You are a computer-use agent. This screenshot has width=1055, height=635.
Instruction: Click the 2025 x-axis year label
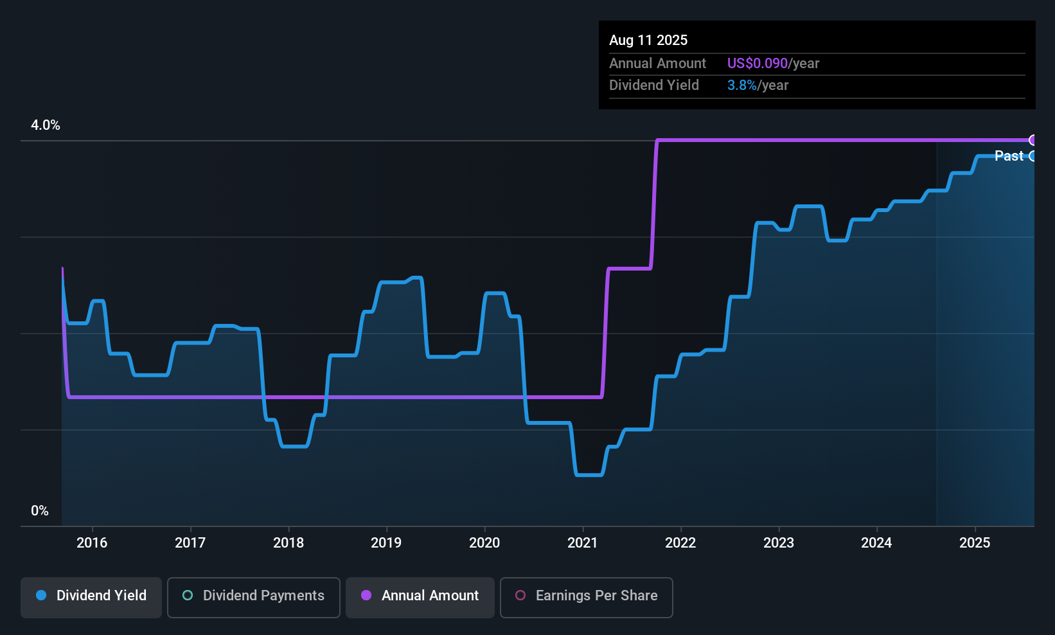click(975, 542)
